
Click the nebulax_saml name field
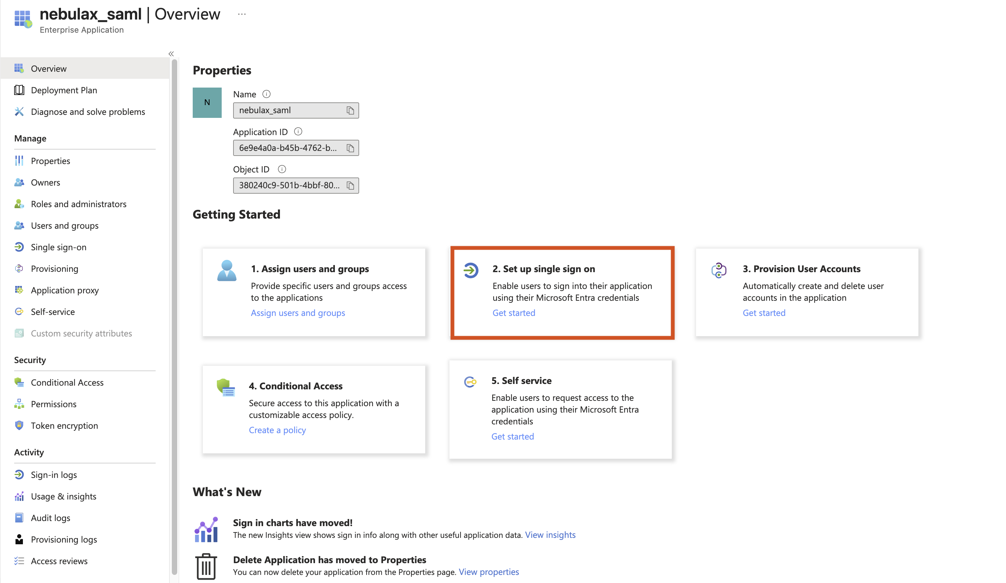pyautogui.click(x=296, y=110)
